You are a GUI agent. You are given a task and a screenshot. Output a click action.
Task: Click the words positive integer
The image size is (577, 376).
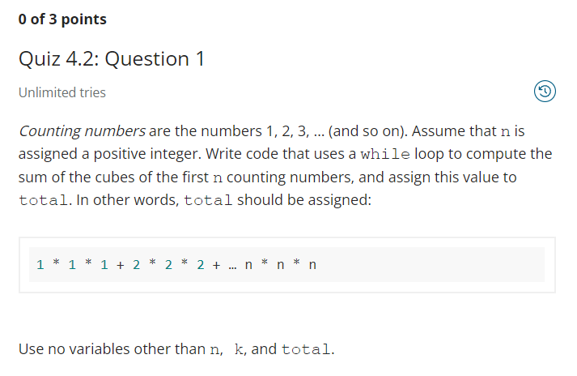pyautogui.click(x=147, y=154)
